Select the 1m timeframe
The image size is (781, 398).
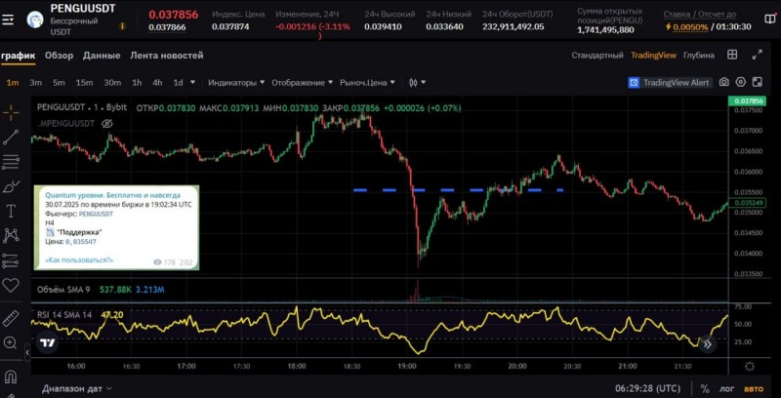pos(13,83)
